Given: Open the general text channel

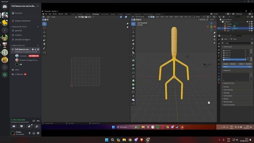Looking at the screenshot, I should 19,31.
